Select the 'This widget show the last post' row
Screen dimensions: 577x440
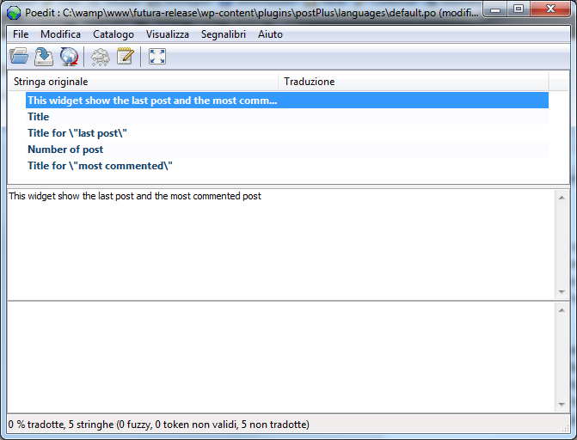(287, 101)
